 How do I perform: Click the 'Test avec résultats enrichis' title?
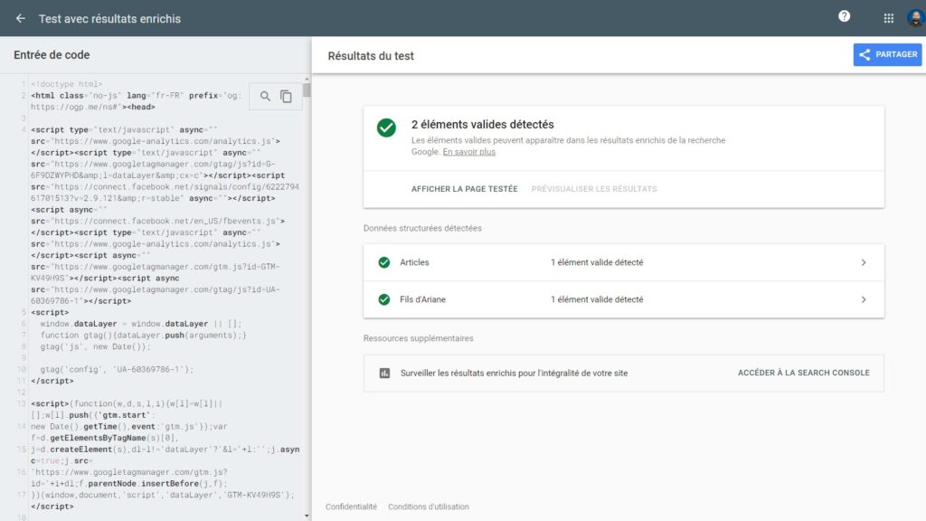coord(109,19)
